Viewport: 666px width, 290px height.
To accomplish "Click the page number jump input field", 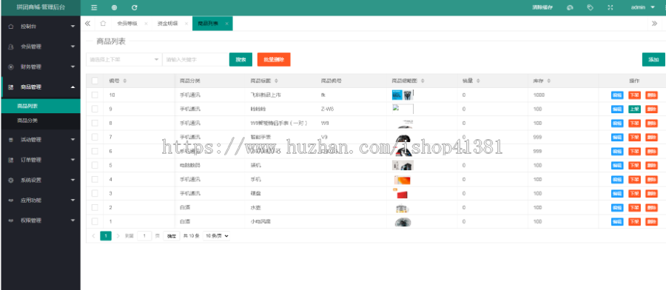I will [144, 236].
